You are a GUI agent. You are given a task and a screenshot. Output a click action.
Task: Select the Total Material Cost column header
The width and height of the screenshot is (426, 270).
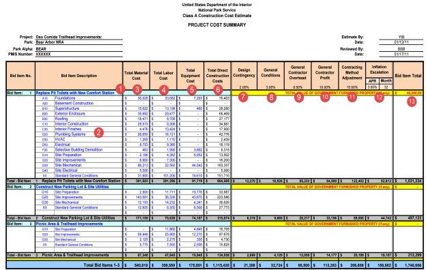tap(136, 76)
